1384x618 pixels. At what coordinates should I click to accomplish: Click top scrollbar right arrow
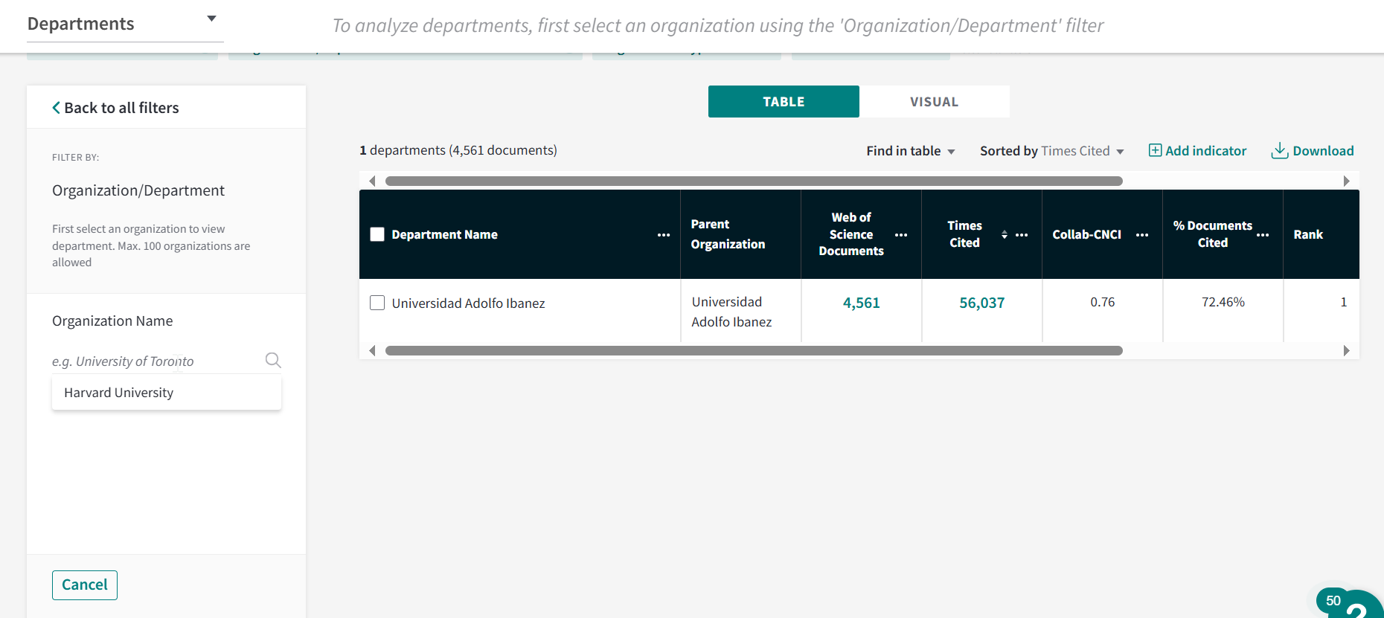coord(1346,181)
